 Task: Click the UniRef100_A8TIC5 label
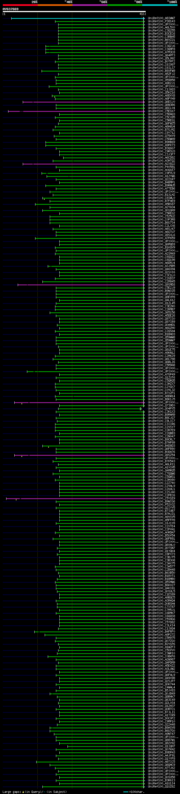[x=161, y=762]
